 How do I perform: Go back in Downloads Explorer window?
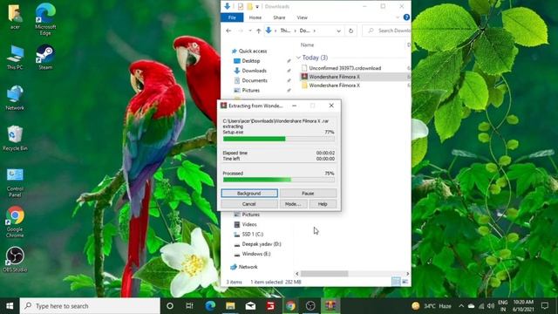coord(228,31)
